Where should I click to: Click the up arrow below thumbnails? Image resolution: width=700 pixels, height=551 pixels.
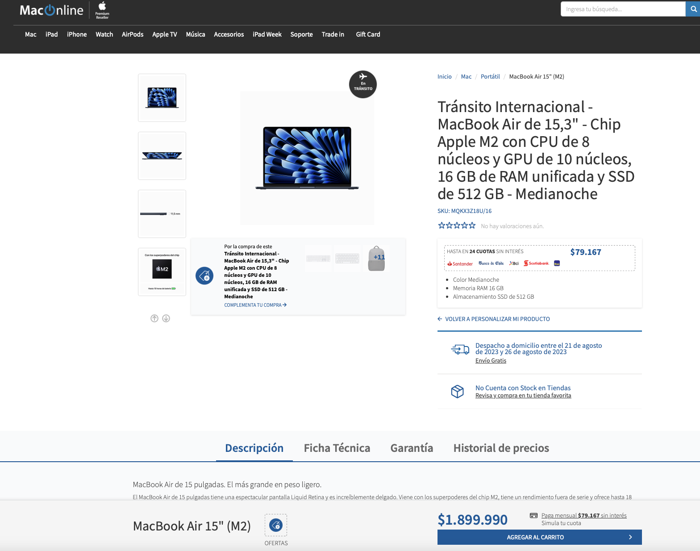(x=154, y=318)
